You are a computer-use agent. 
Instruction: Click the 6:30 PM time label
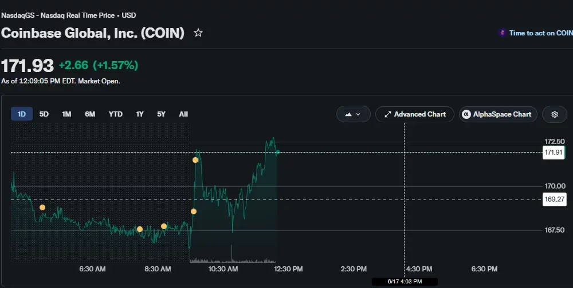pos(484,269)
